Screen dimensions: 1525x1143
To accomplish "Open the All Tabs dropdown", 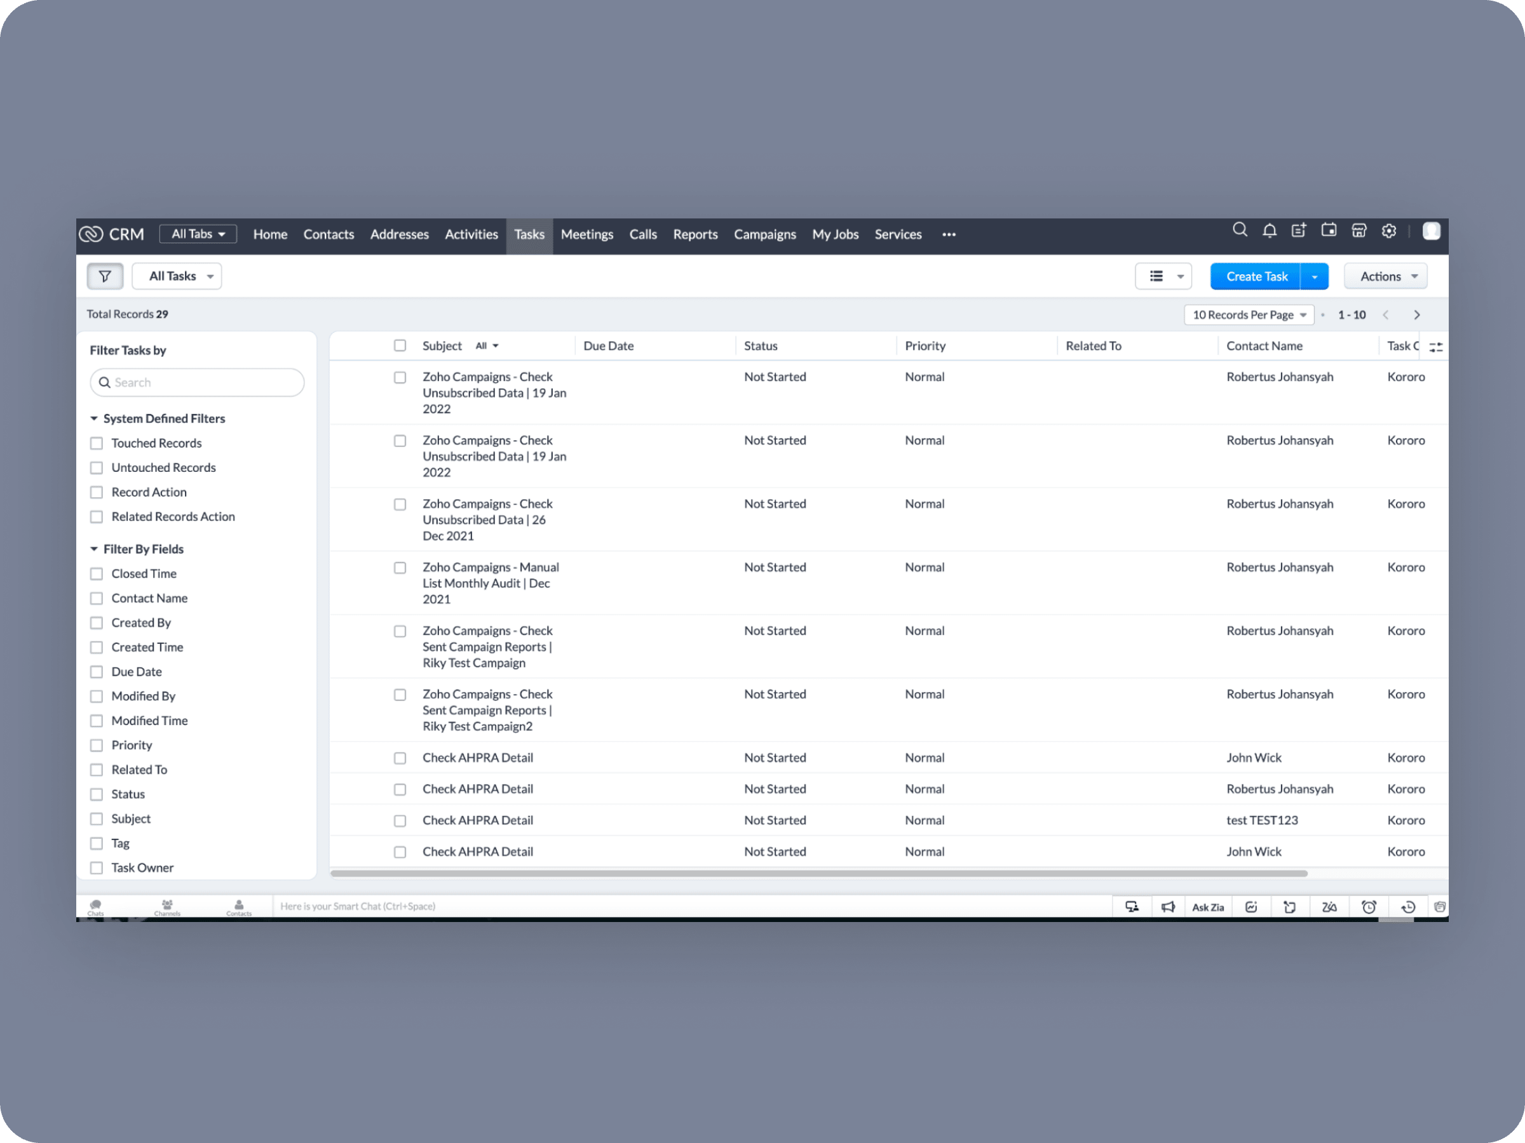I will 198,234.
